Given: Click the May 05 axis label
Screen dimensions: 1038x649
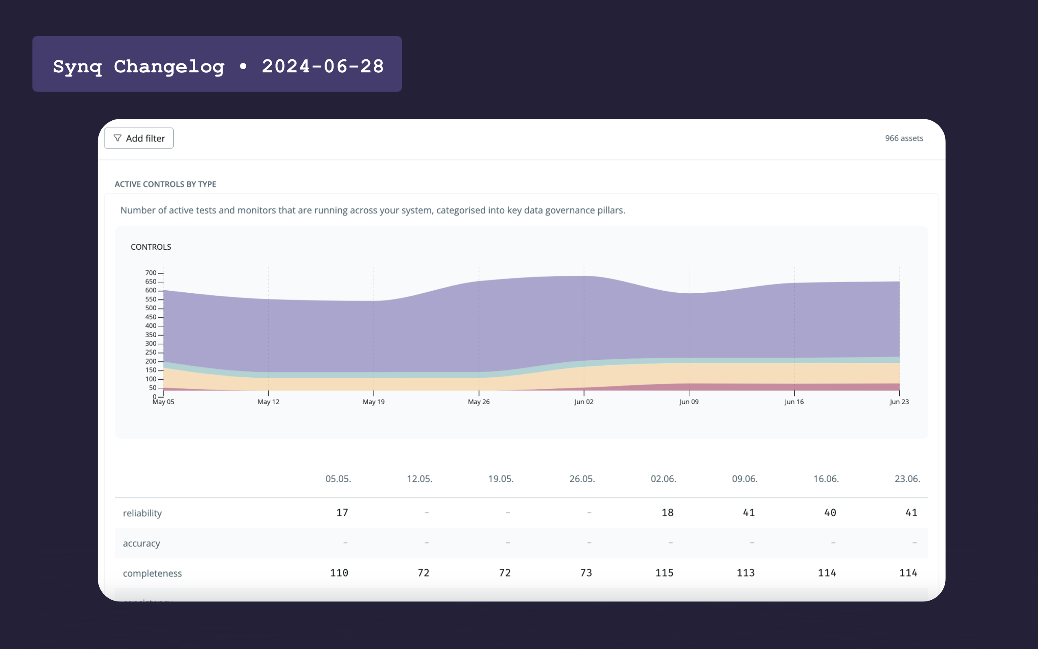Looking at the screenshot, I should coord(164,402).
